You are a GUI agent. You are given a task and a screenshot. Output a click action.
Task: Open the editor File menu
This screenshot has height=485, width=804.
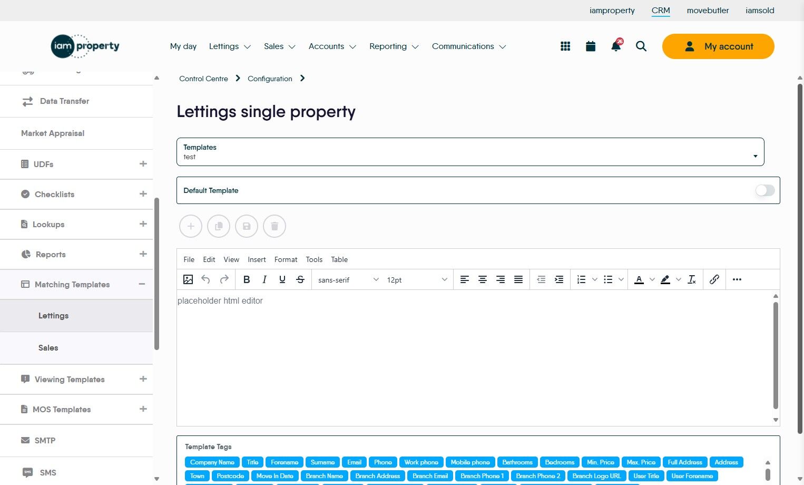(x=189, y=259)
